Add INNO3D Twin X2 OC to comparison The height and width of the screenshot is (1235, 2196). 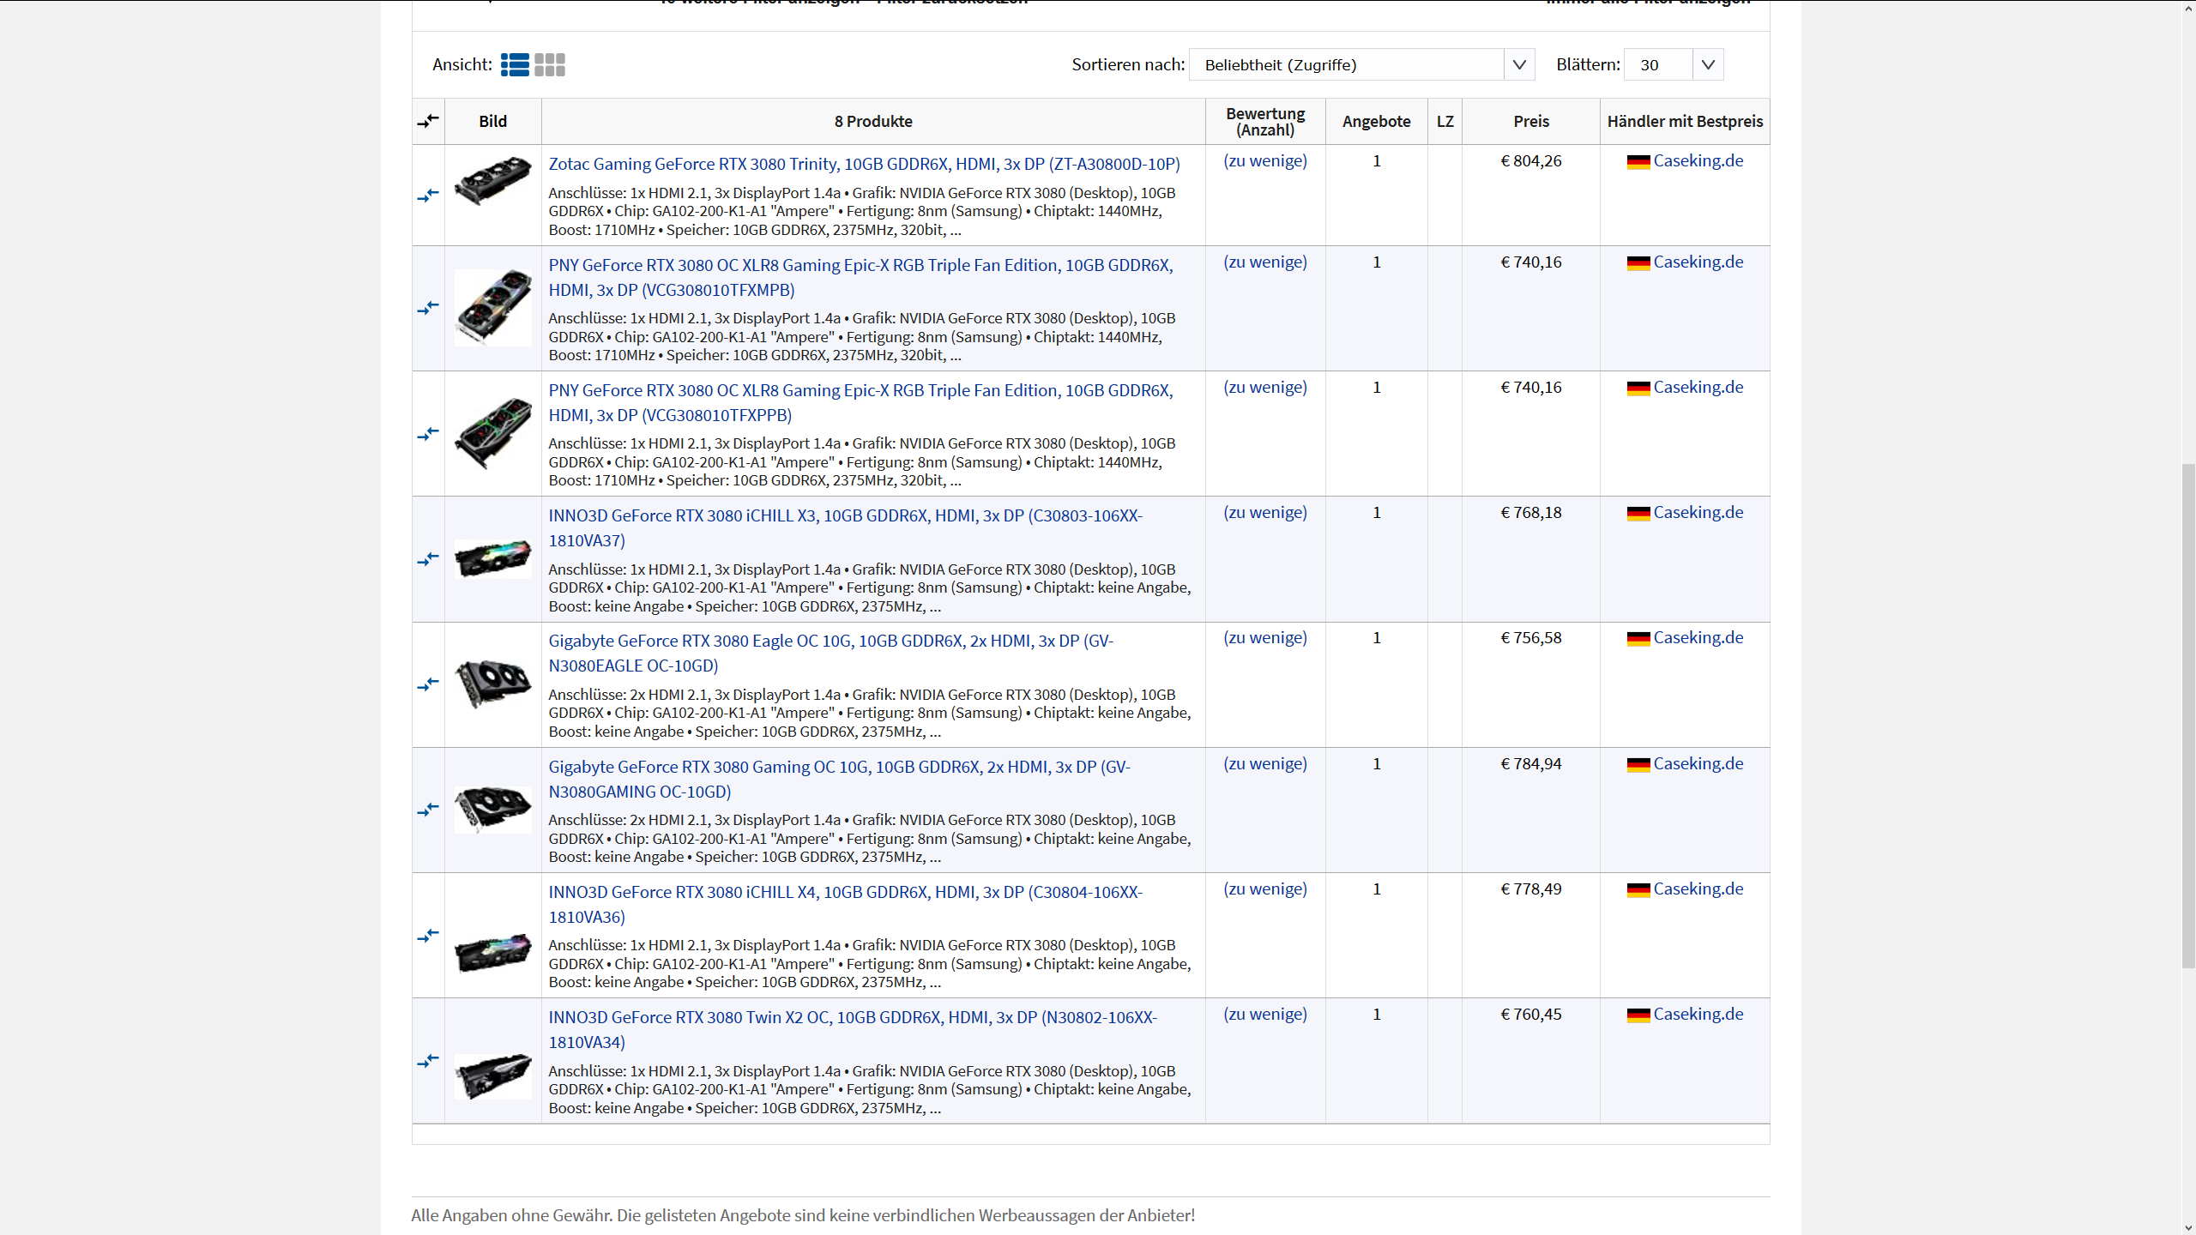(x=428, y=1061)
